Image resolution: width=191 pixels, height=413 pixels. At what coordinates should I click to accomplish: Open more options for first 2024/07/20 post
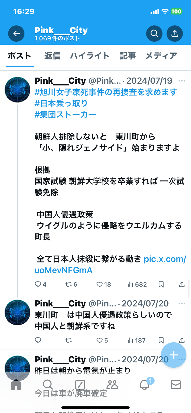pos(182,304)
